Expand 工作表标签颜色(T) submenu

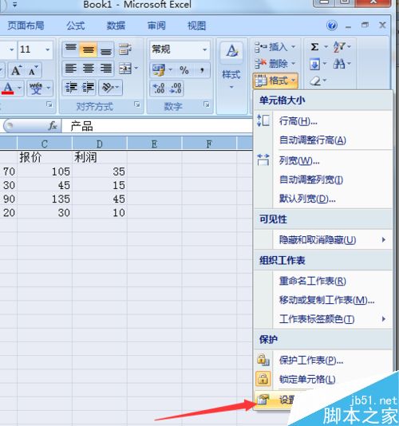point(323,319)
